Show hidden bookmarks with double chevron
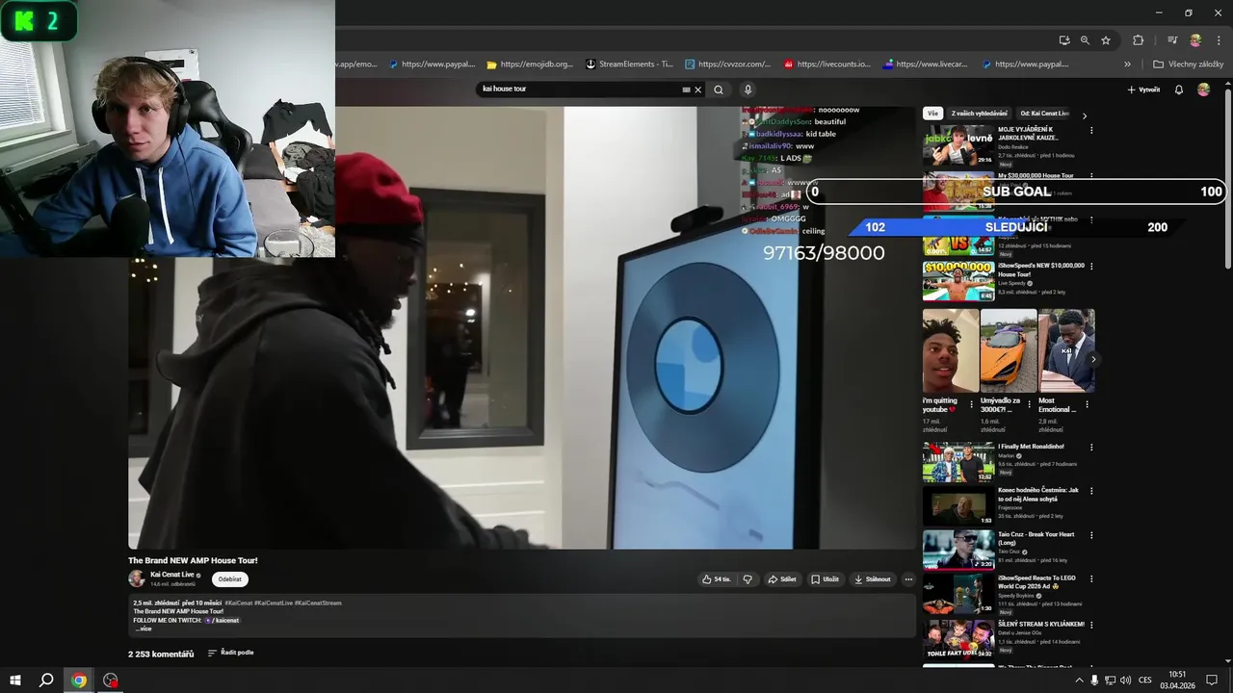This screenshot has width=1233, height=693. [1127, 64]
